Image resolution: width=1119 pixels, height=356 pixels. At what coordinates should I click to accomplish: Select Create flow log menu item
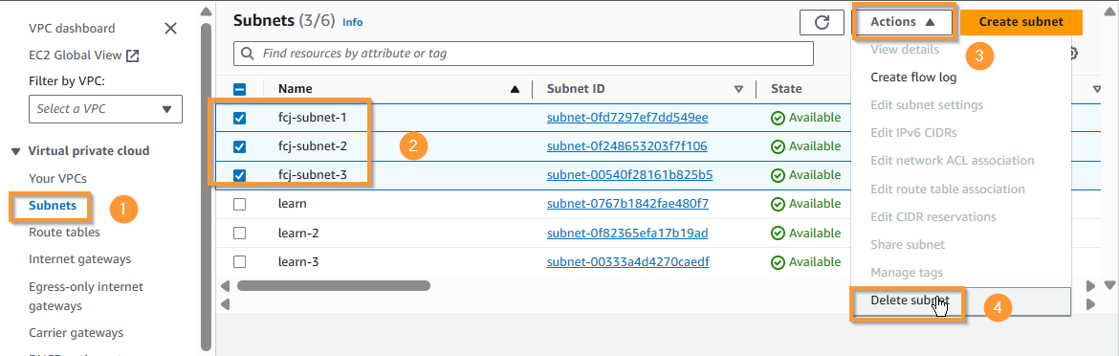913,78
